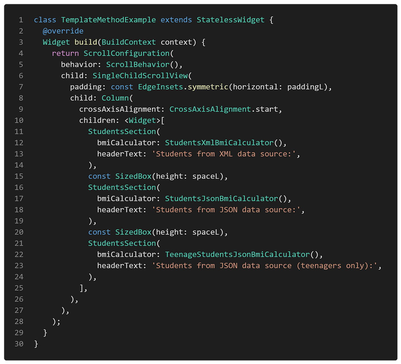Click line number 30 in the gutter
Screen dimensions: 401x364
pyautogui.click(x=18, y=344)
